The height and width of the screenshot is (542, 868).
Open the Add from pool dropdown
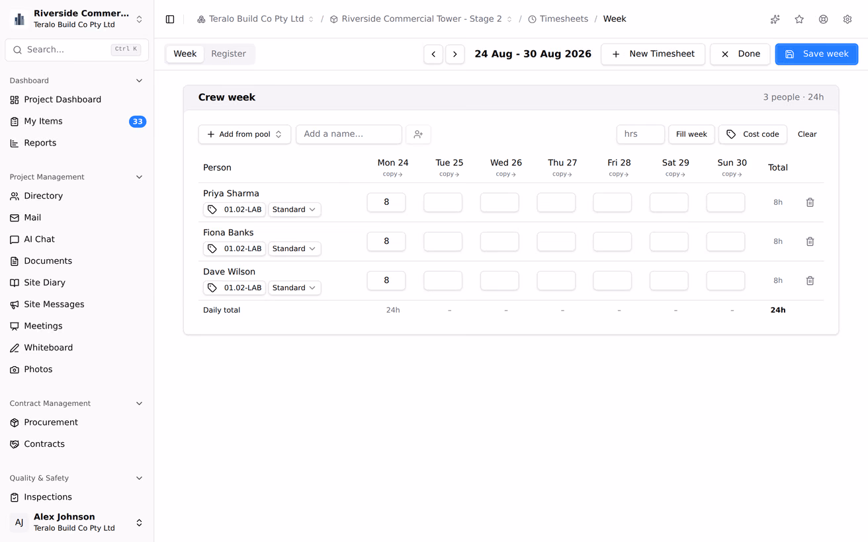point(245,134)
